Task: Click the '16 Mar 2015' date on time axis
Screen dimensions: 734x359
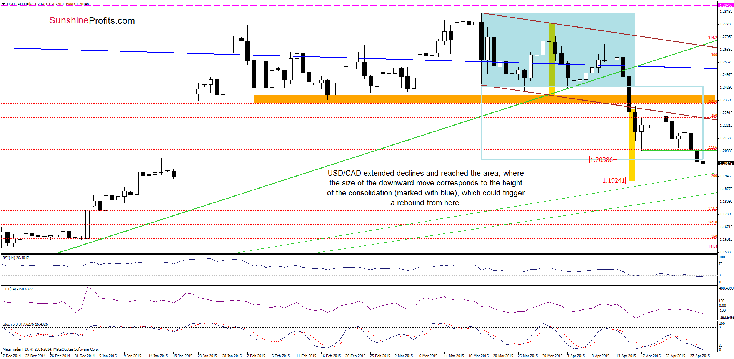Action: (479, 356)
